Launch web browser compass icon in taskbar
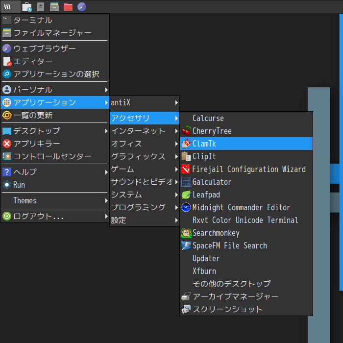 (x=82, y=7)
